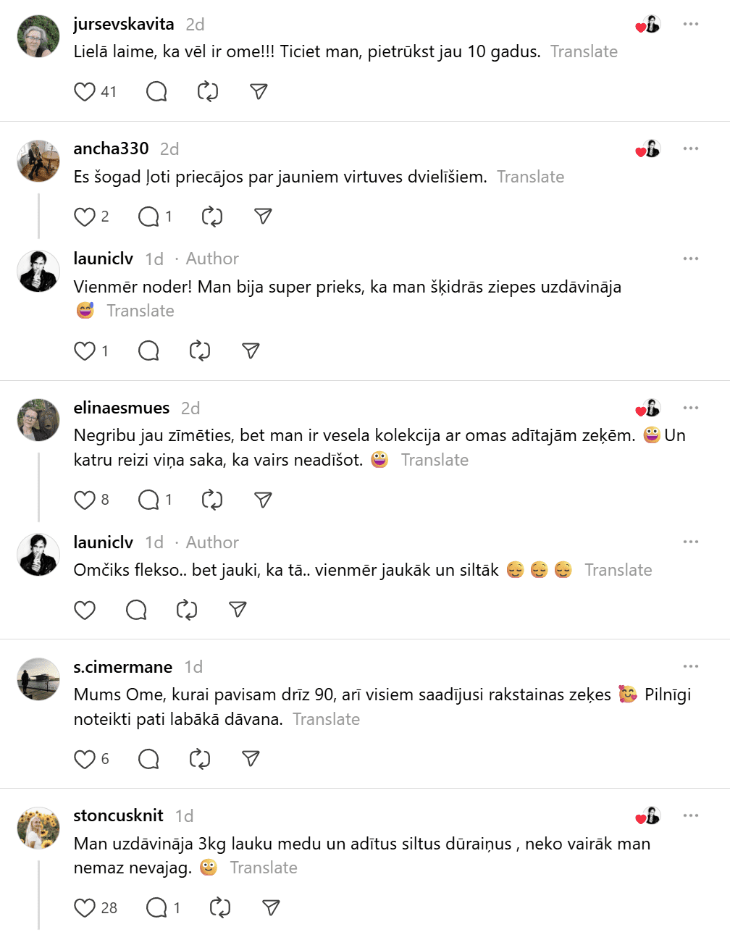Open stoncusknit's sunflower profile picture

coord(38,828)
